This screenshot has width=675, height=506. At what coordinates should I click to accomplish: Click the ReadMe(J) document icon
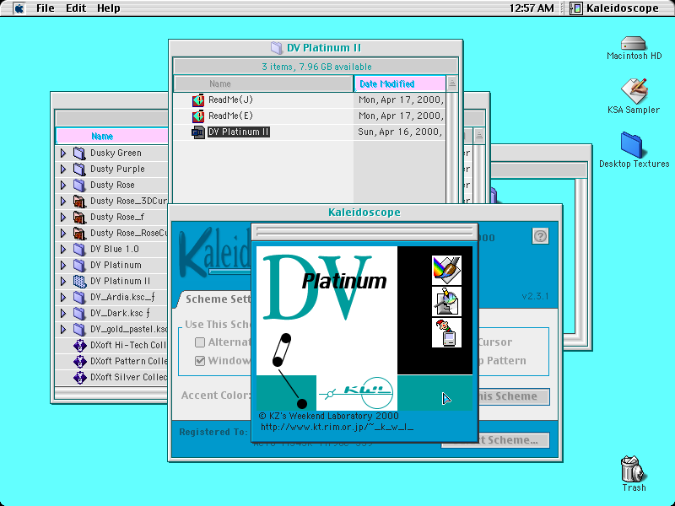point(198,100)
